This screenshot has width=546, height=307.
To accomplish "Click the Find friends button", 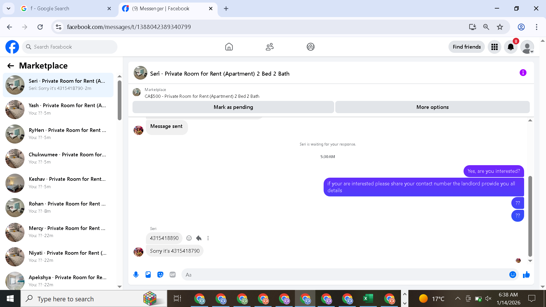I will point(467,47).
